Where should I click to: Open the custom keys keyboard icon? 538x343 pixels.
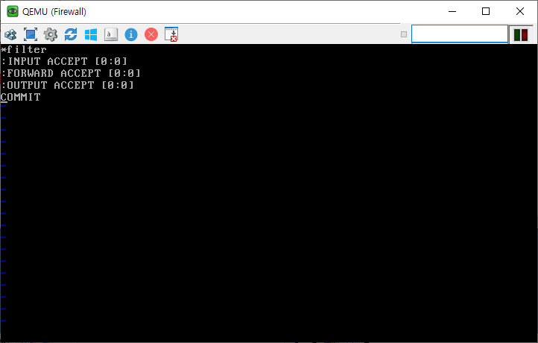(111, 34)
